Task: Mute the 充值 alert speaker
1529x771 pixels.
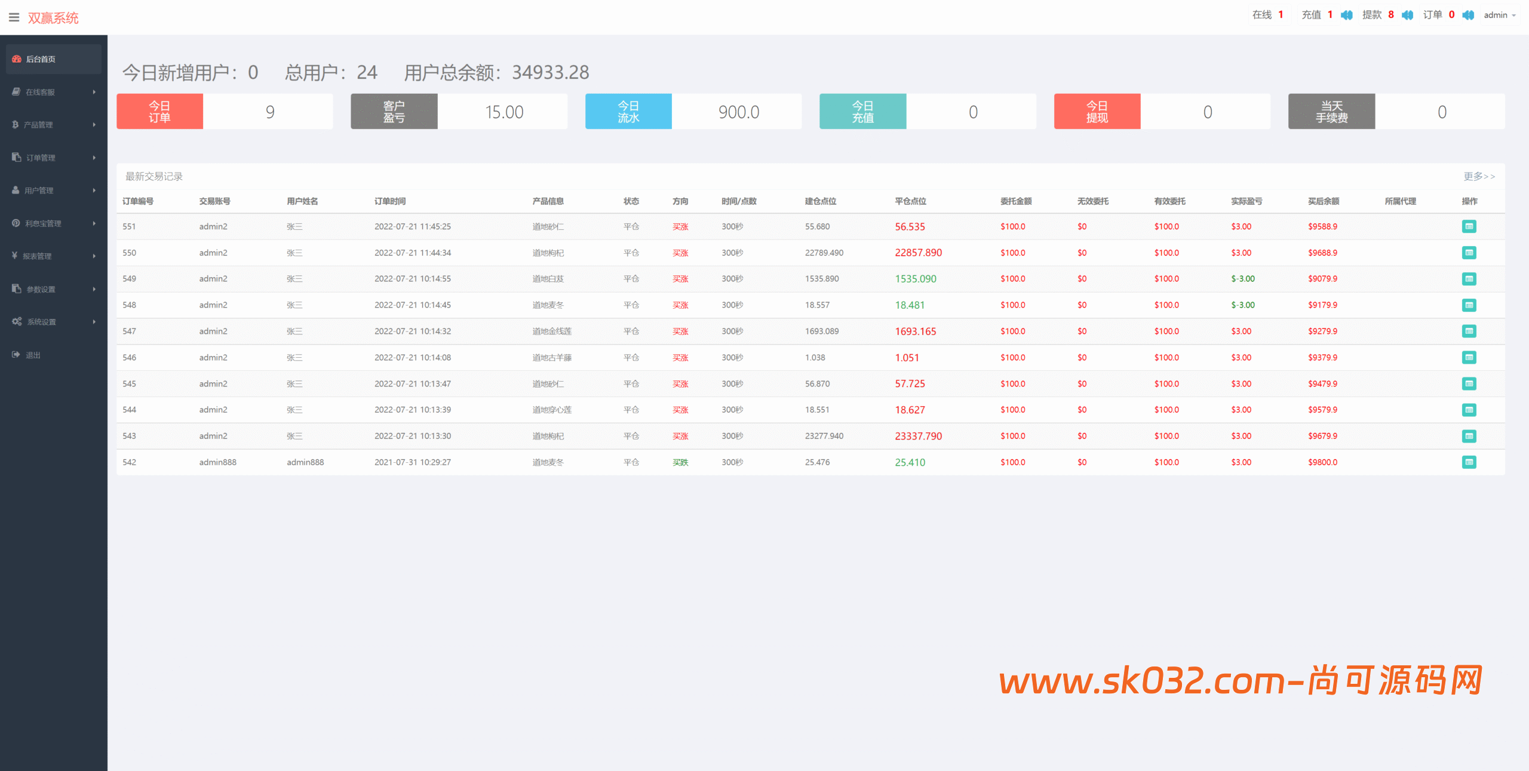Action: coord(1346,15)
